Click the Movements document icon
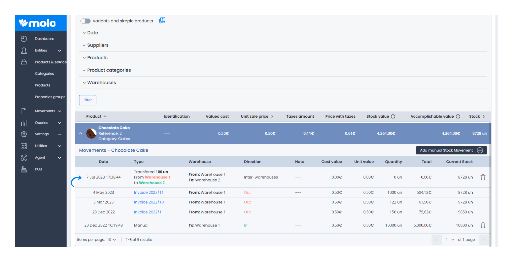513x262 pixels. [24, 111]
